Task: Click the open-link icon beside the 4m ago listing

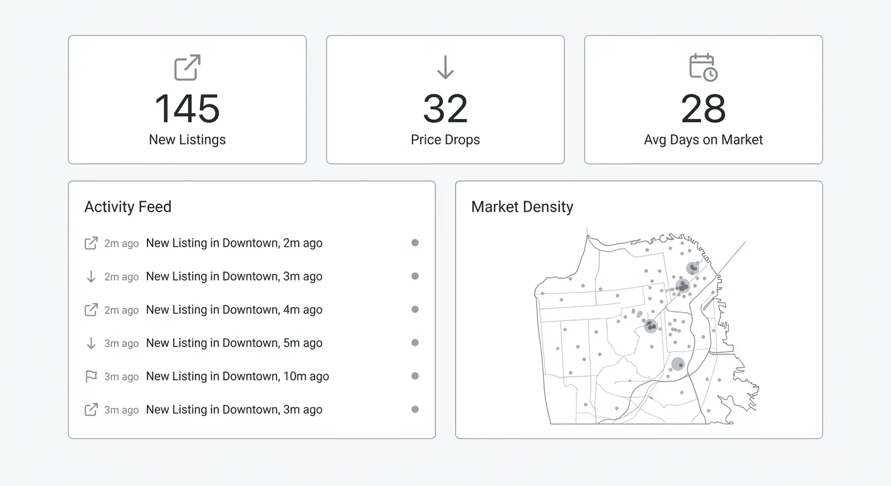Action: point(91,310)
